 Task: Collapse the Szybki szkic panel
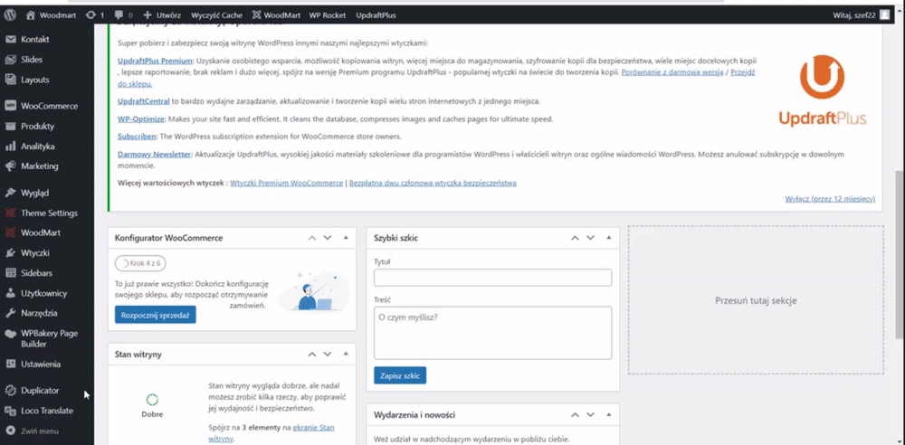(x=609, y=238)
